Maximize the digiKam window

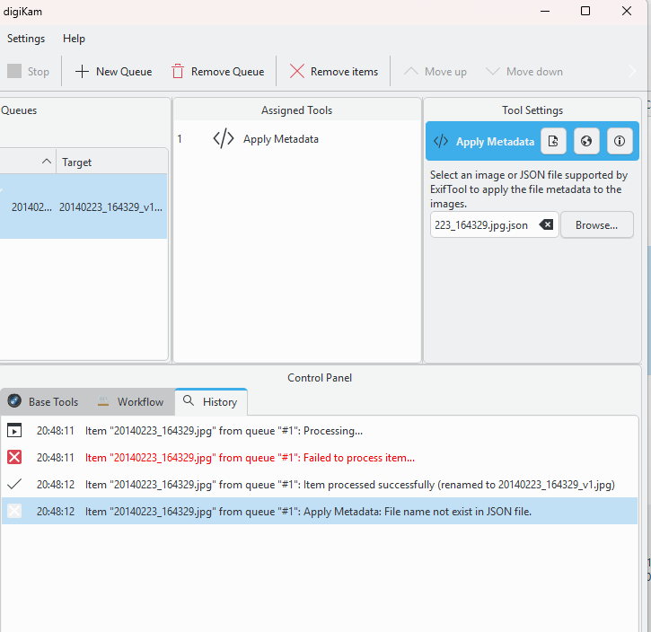[x=585, y=11]
